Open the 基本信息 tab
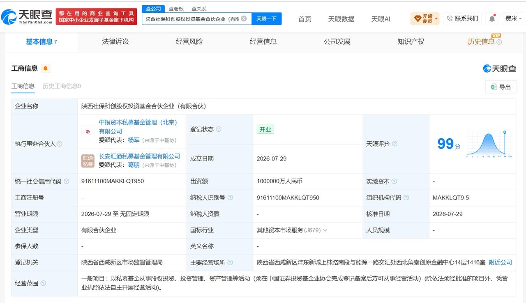The width and height of the screenshot is (526, 303). pyautogui.click(x=42, y=41)
